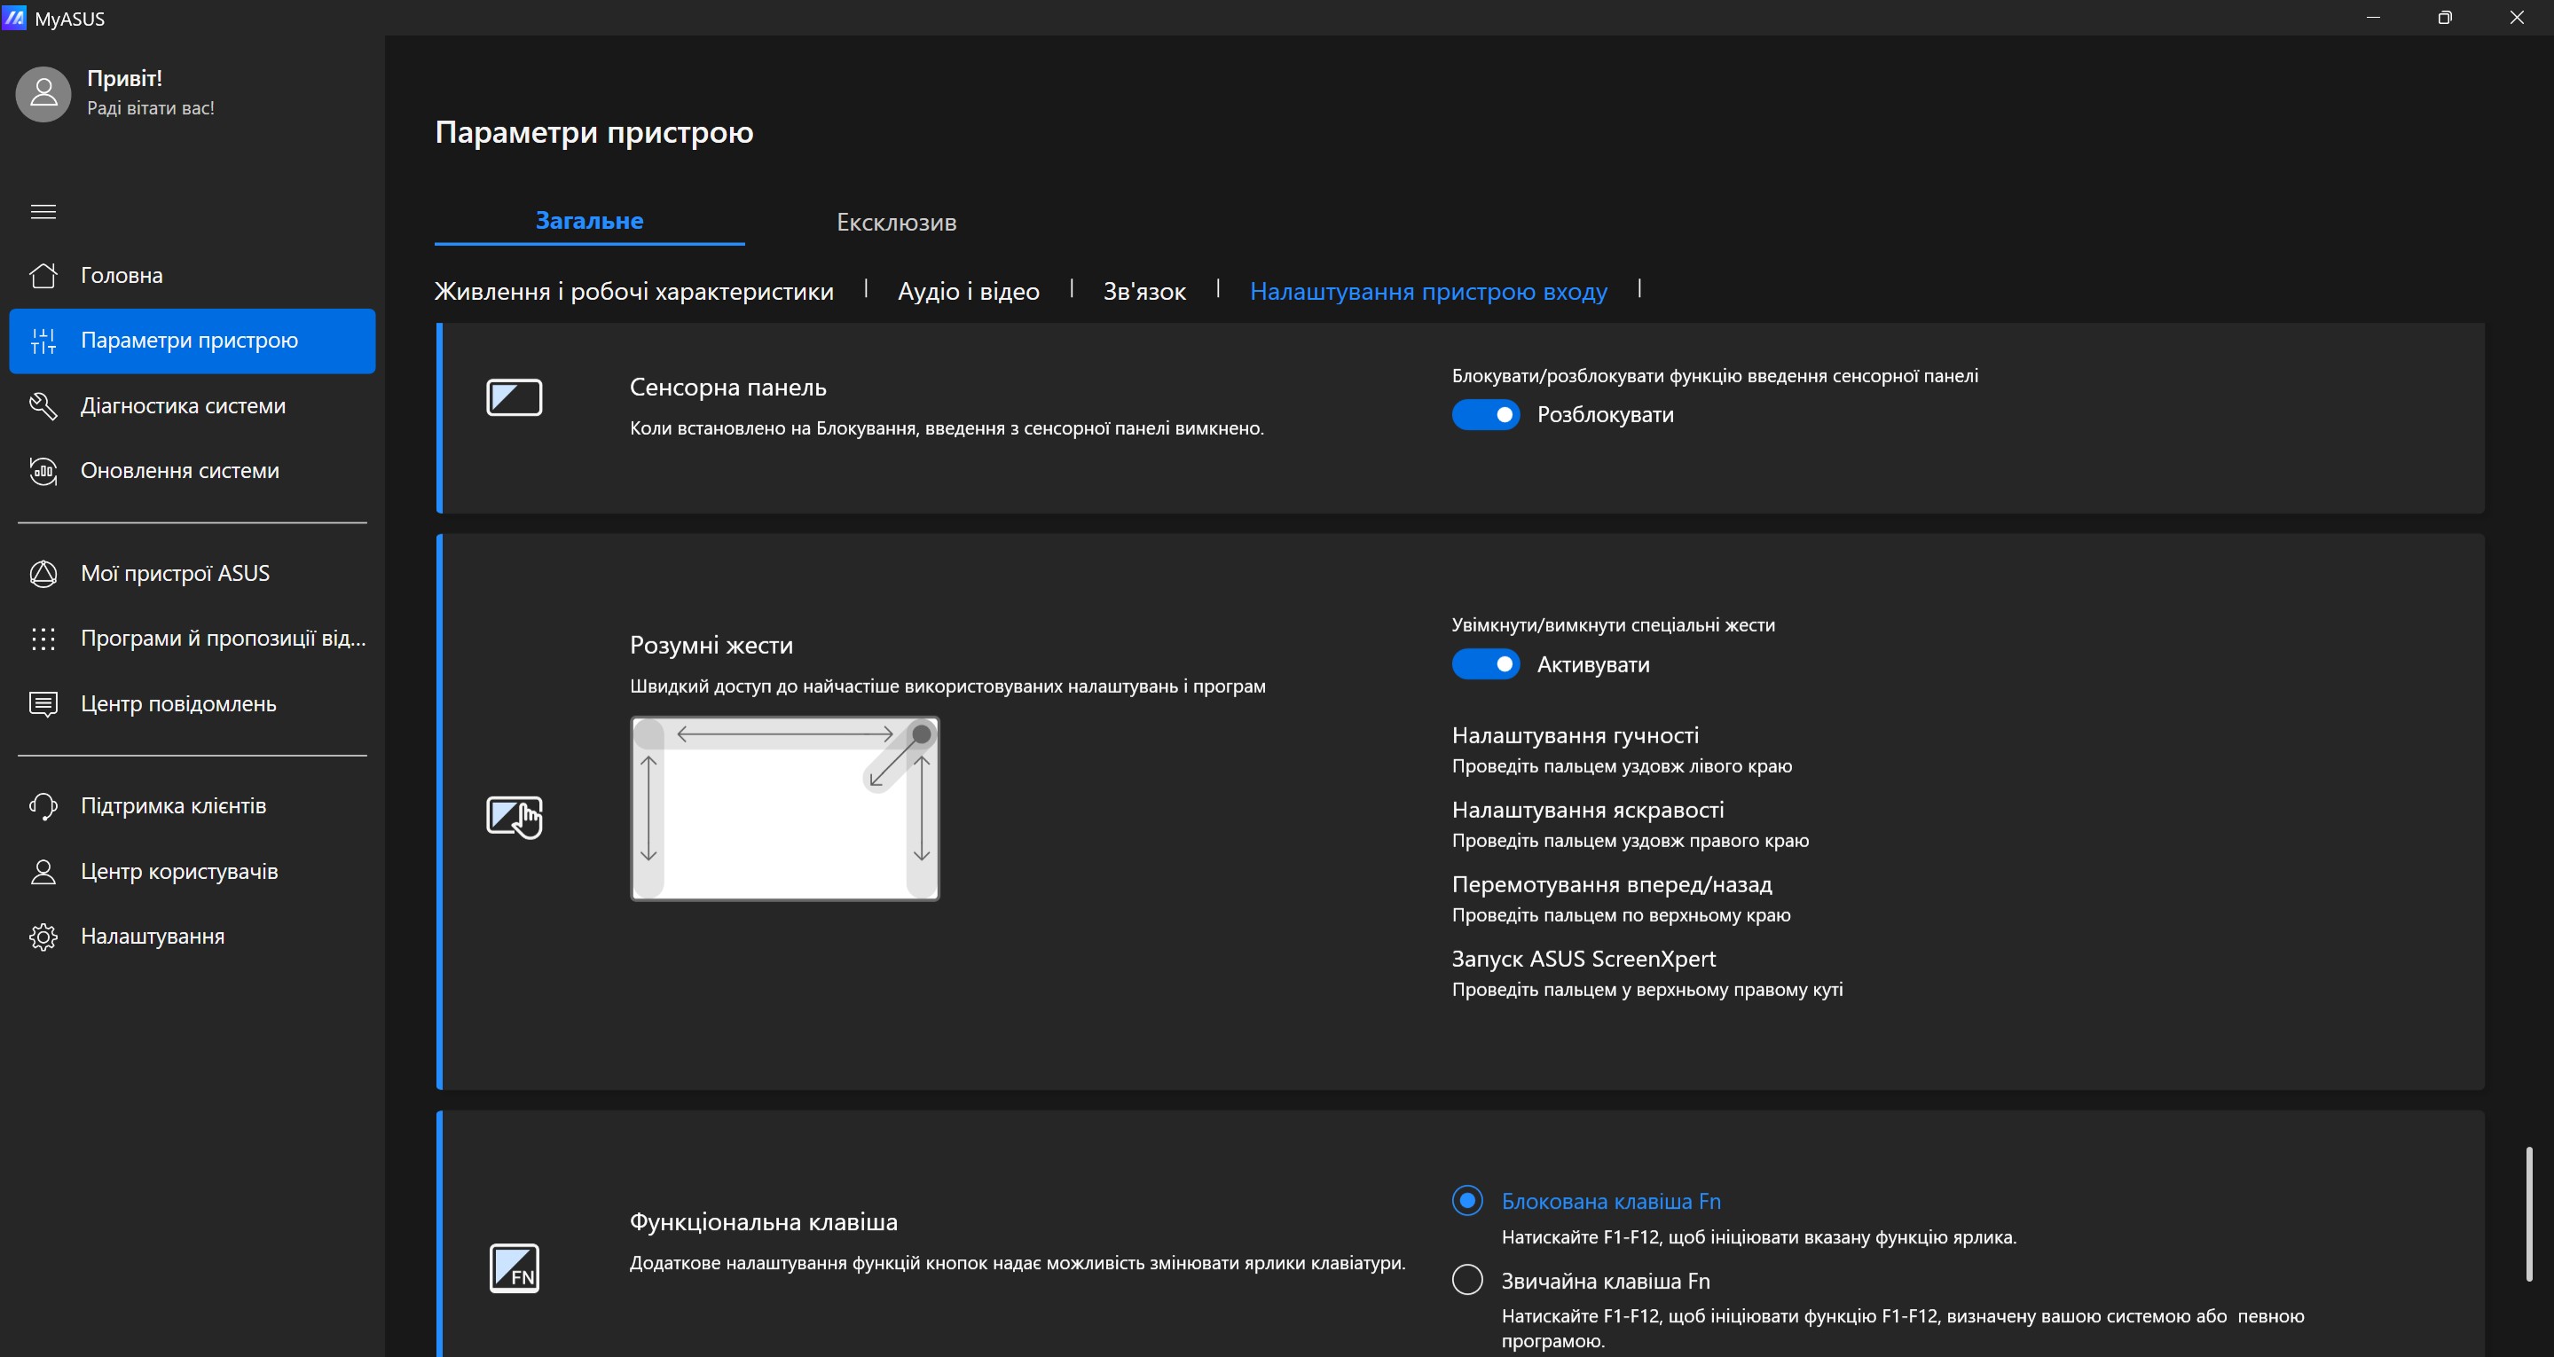Click the Центр повідомлень message icon

[x=43, y=703]
